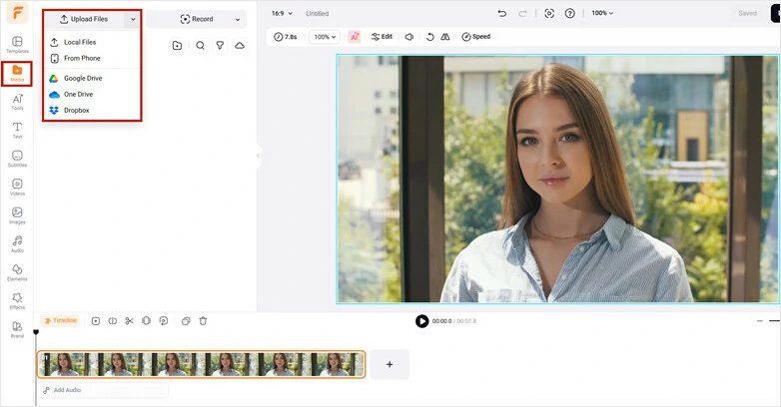Screen dimensions: 781x407
Task: Redo the last action
Action: pyautogui.click(x=522, y=13)
